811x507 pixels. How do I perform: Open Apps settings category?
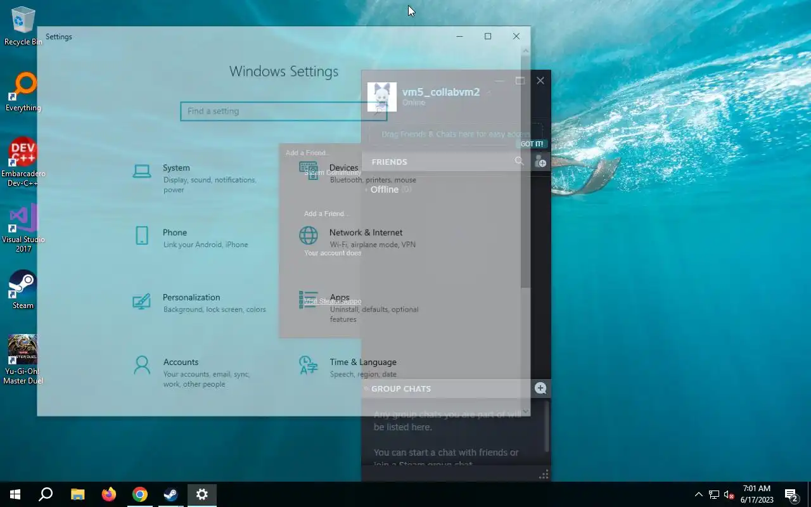pos(359,308)
